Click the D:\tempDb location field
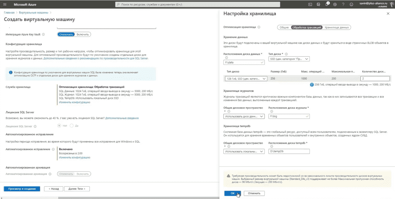 [x=289, y=152]
